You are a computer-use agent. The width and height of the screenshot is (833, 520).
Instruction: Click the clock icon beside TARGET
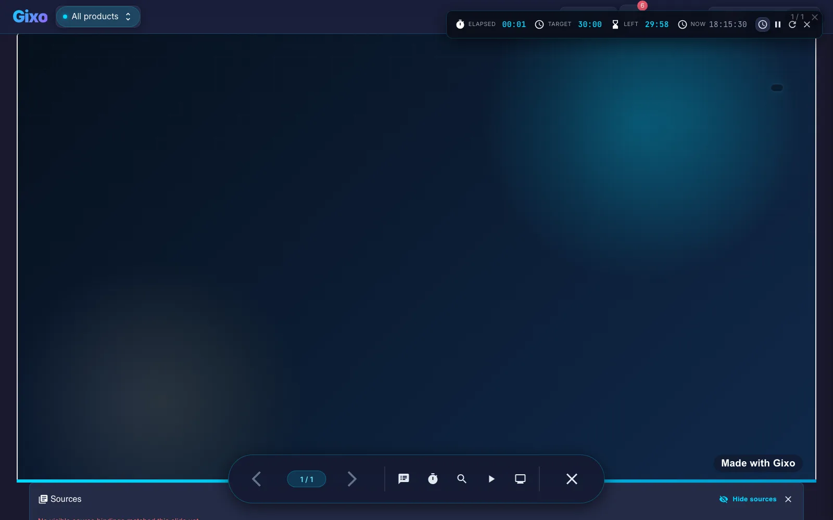[x=539, y=24]
